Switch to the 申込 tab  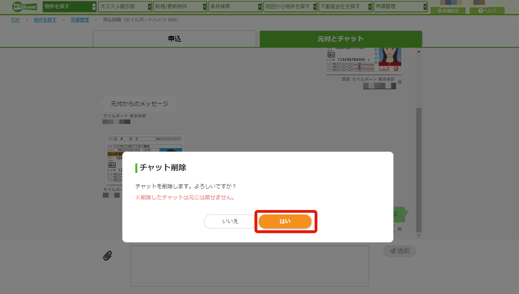tap(175, 39)
